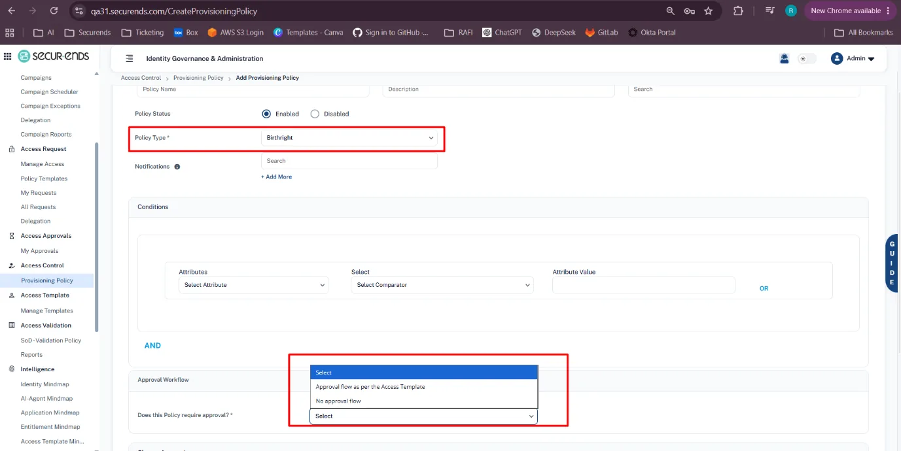The width and height of the screenshot is (901, 451).
Task: Go to Provisioning Policy breadcrumb
Action: coord(198,78)
